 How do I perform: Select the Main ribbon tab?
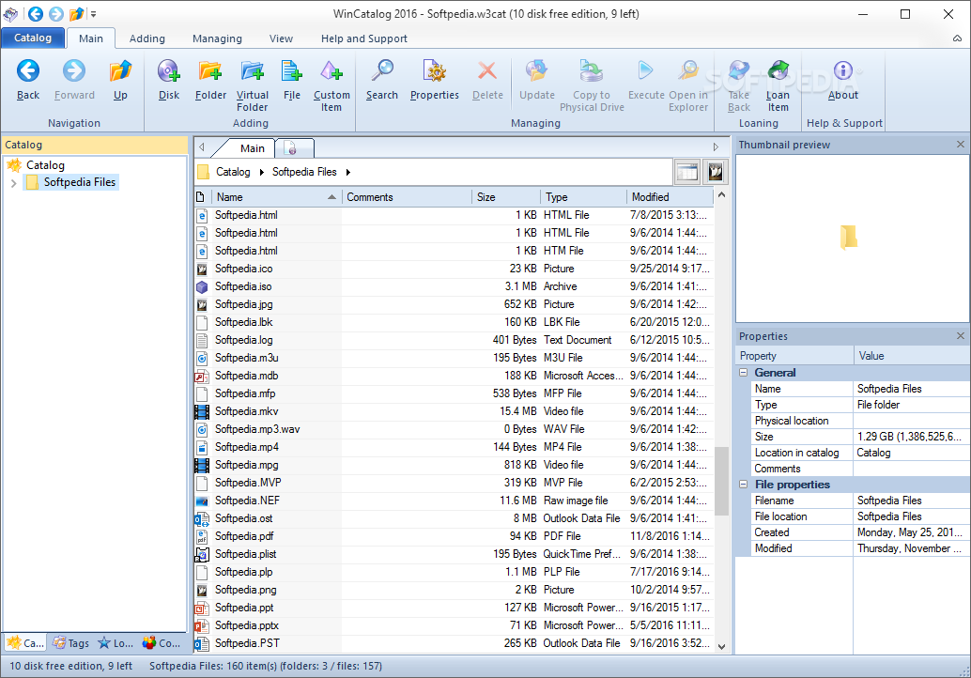point(91,39)
